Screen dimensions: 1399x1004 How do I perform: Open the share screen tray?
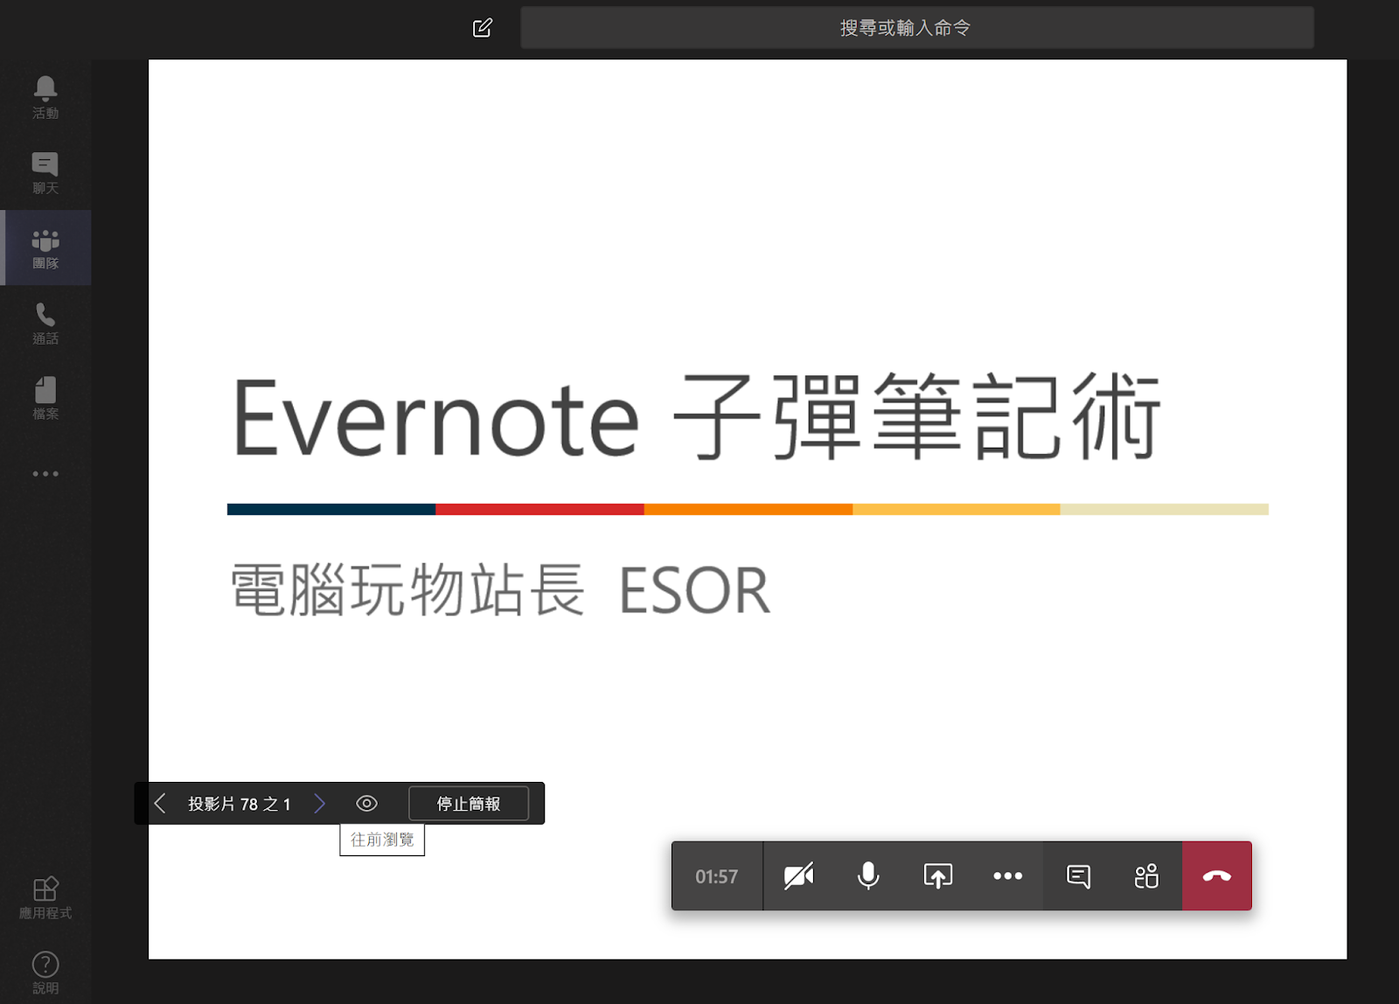tap(938, 875)
